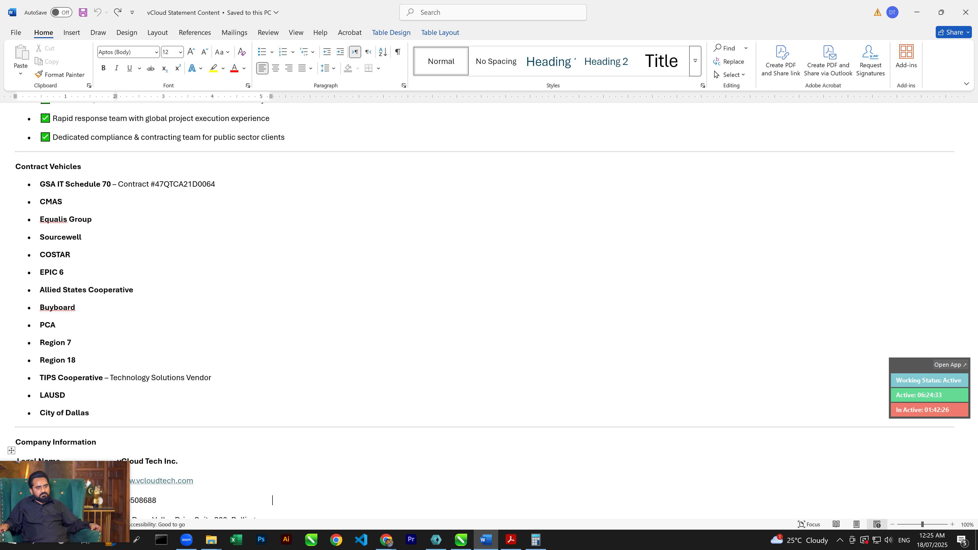Image resolution: width=978 pixels, height=550 pixels.
Task: Switch to the Insert tab
Action: pyautogui.click(x=71, y=32)
